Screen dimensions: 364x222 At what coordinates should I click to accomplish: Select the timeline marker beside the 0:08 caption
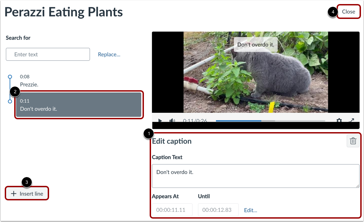pos(10,77)
